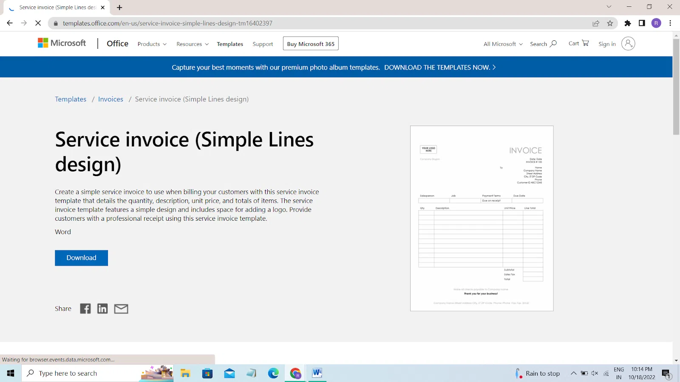Screen dimensions: 680x382
Task: Share template via email envelope icon
Action: (x=121, y=309)
